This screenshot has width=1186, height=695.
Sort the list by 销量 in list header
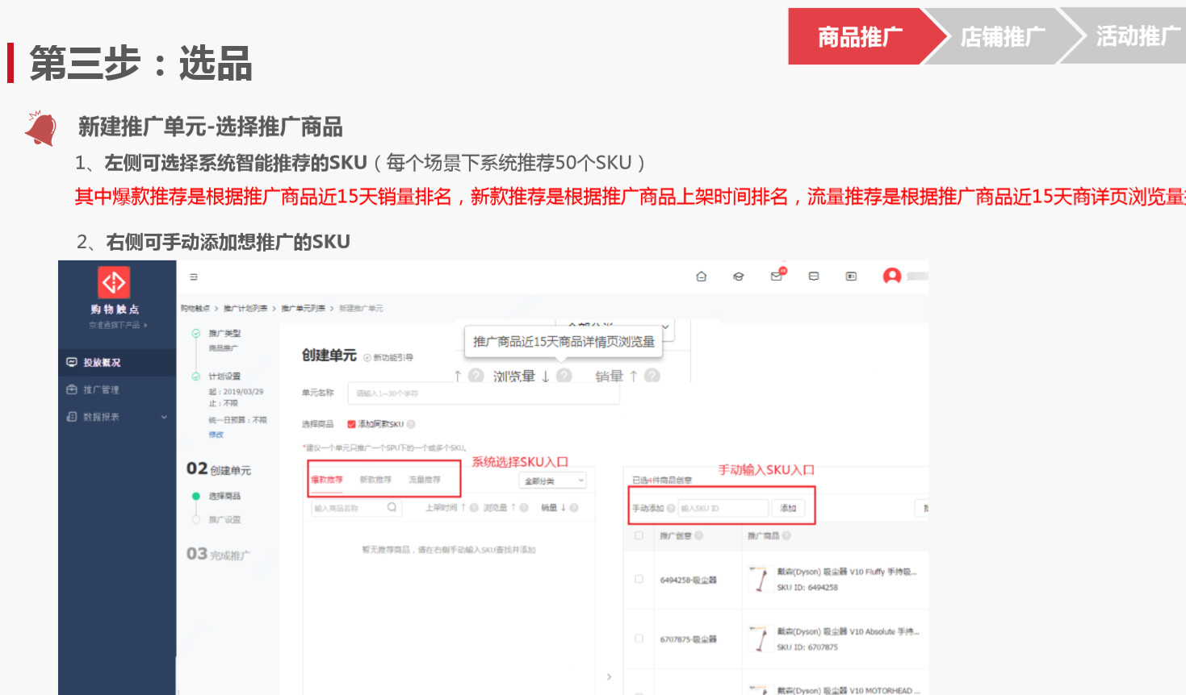coord(553,508)
